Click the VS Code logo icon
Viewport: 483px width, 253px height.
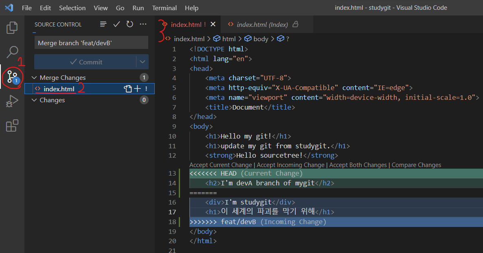[9, 8]
